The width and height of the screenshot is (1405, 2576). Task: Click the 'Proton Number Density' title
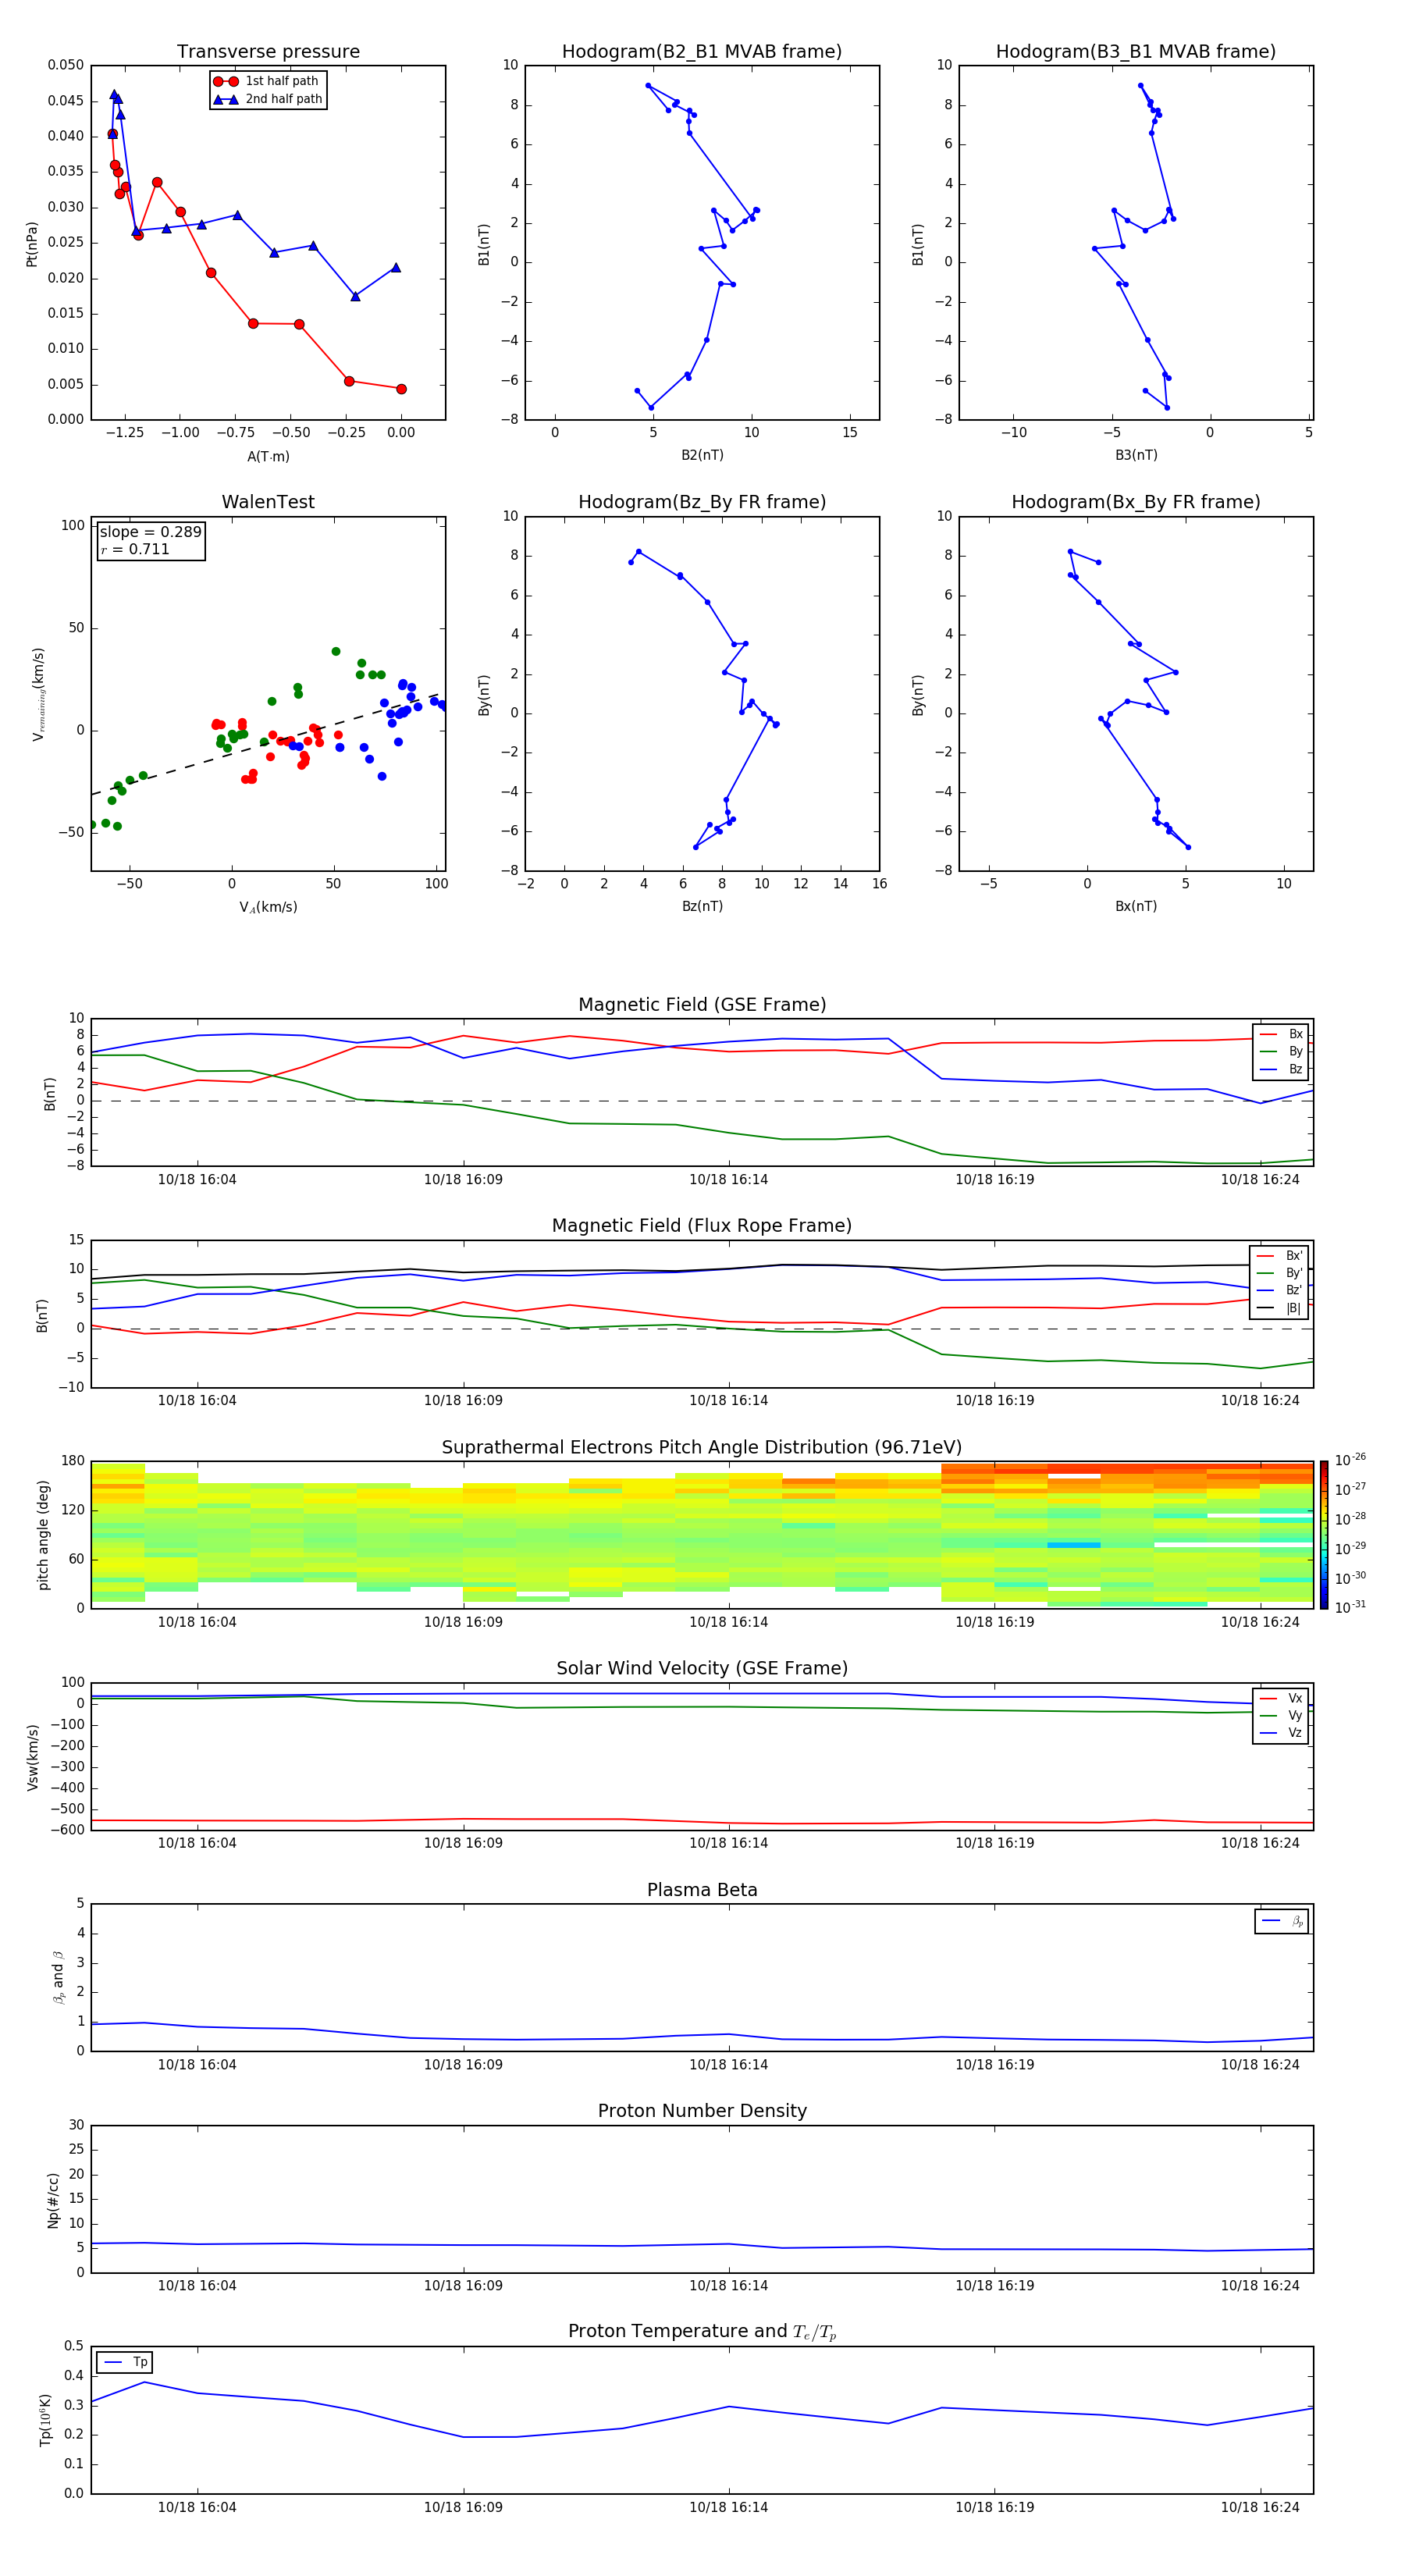coord(702,2111)
